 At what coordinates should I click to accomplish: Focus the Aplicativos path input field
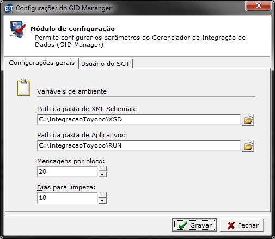pyautogui.click(x=139, y=145)
